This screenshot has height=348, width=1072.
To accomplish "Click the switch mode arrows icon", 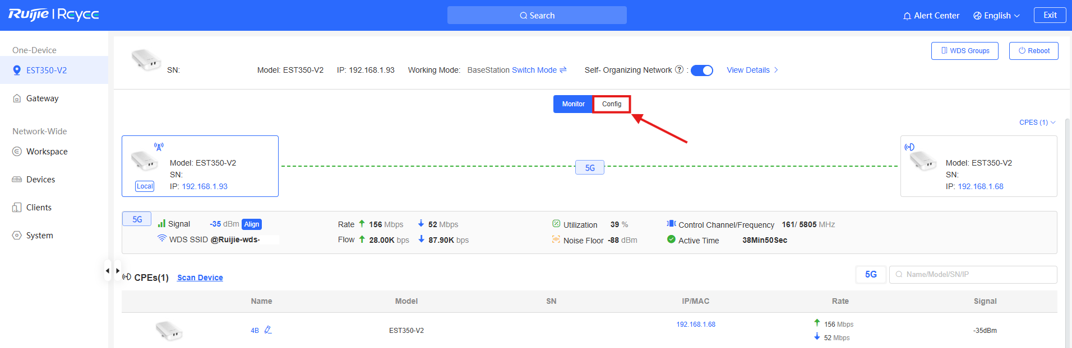I will [563, 70].
